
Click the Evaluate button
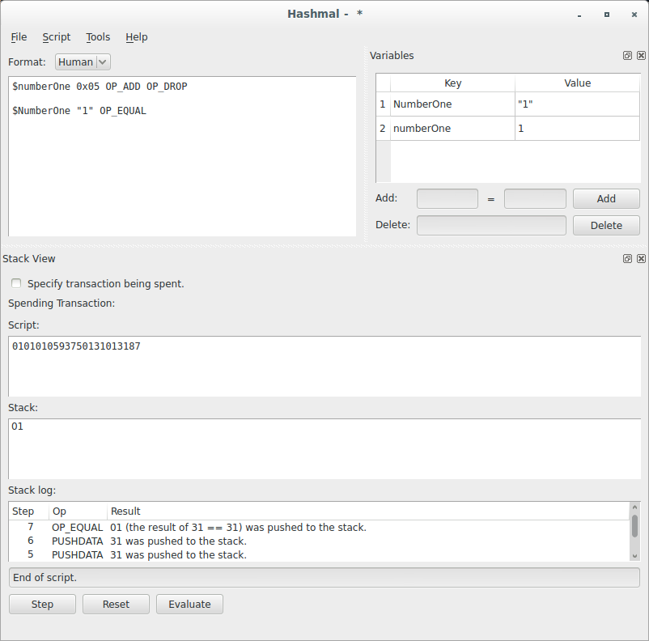189,604
